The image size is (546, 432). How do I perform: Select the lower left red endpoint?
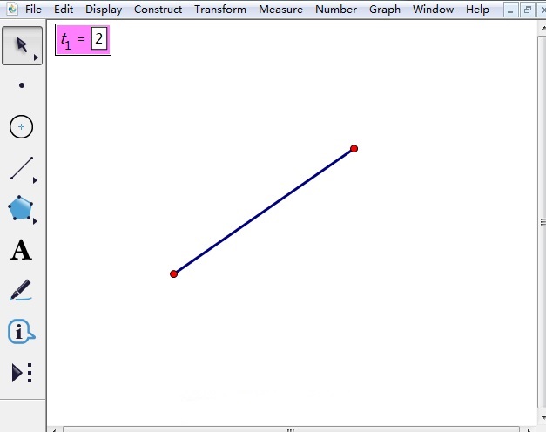pos(174,273)
